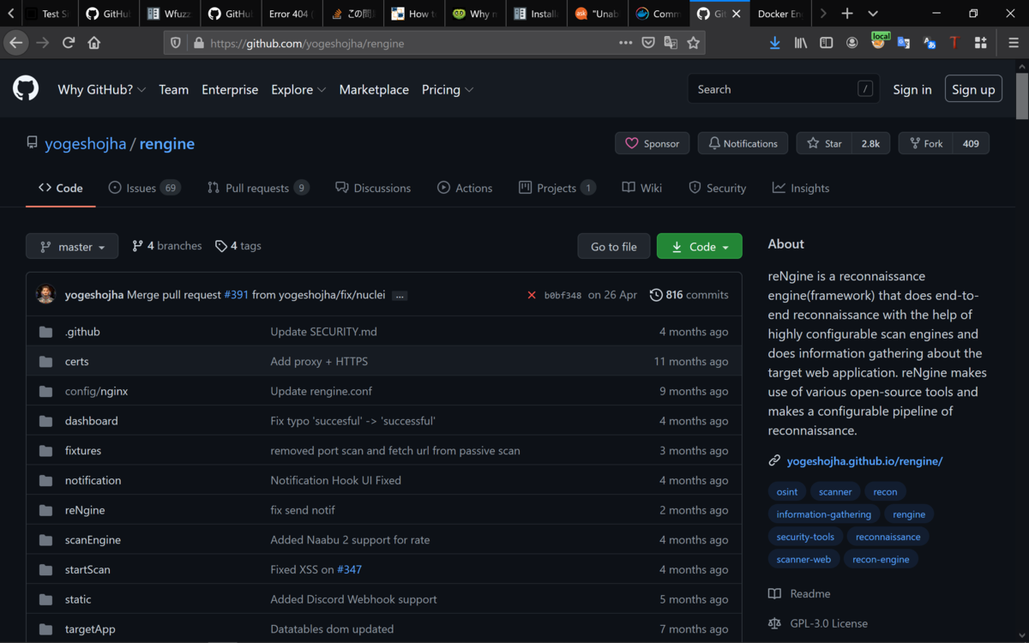Image resolution: width=1029 pixels, height=643 pixels.
Task: Open the green Code download dropdown
Action: point(700,246)
